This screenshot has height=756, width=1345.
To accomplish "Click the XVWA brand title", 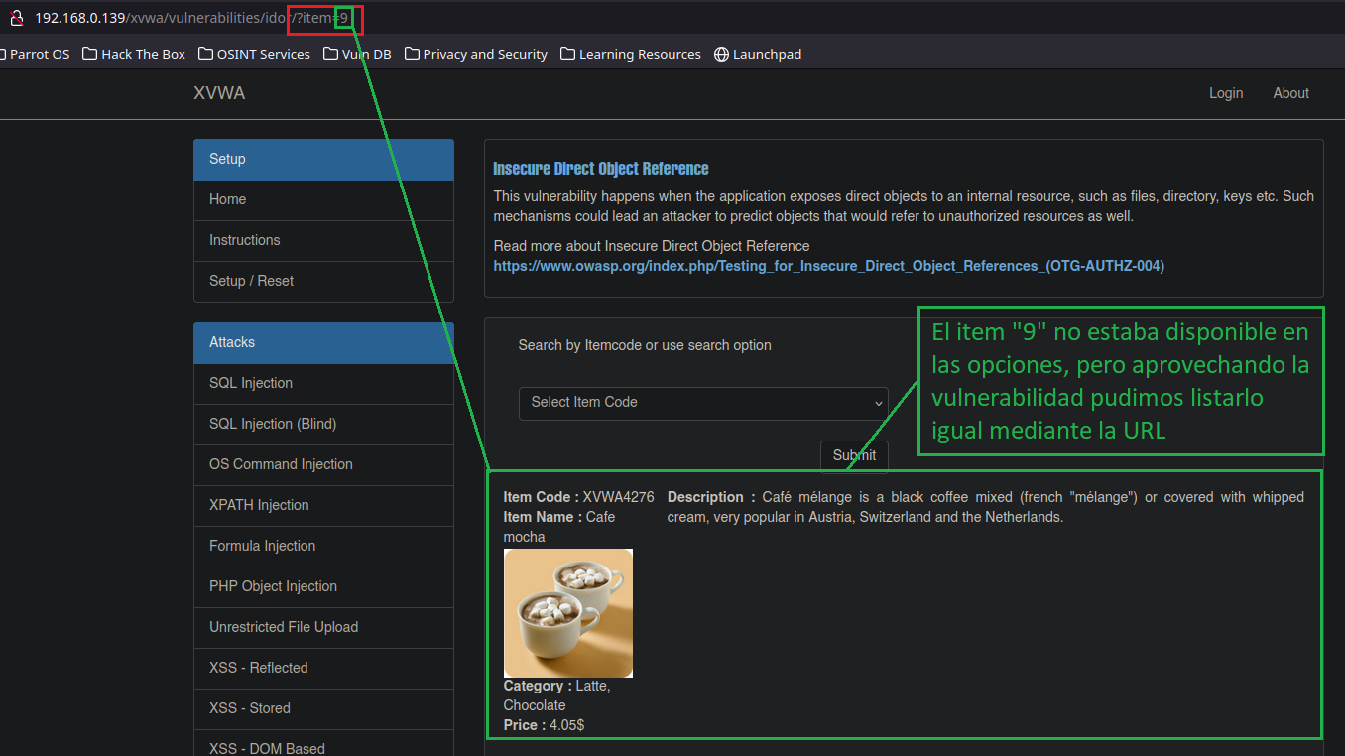I will 219,93.
